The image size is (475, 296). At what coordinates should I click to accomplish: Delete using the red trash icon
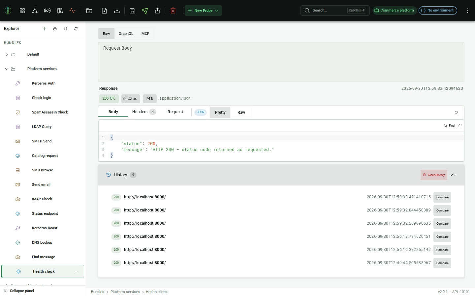tap(173, 11)
